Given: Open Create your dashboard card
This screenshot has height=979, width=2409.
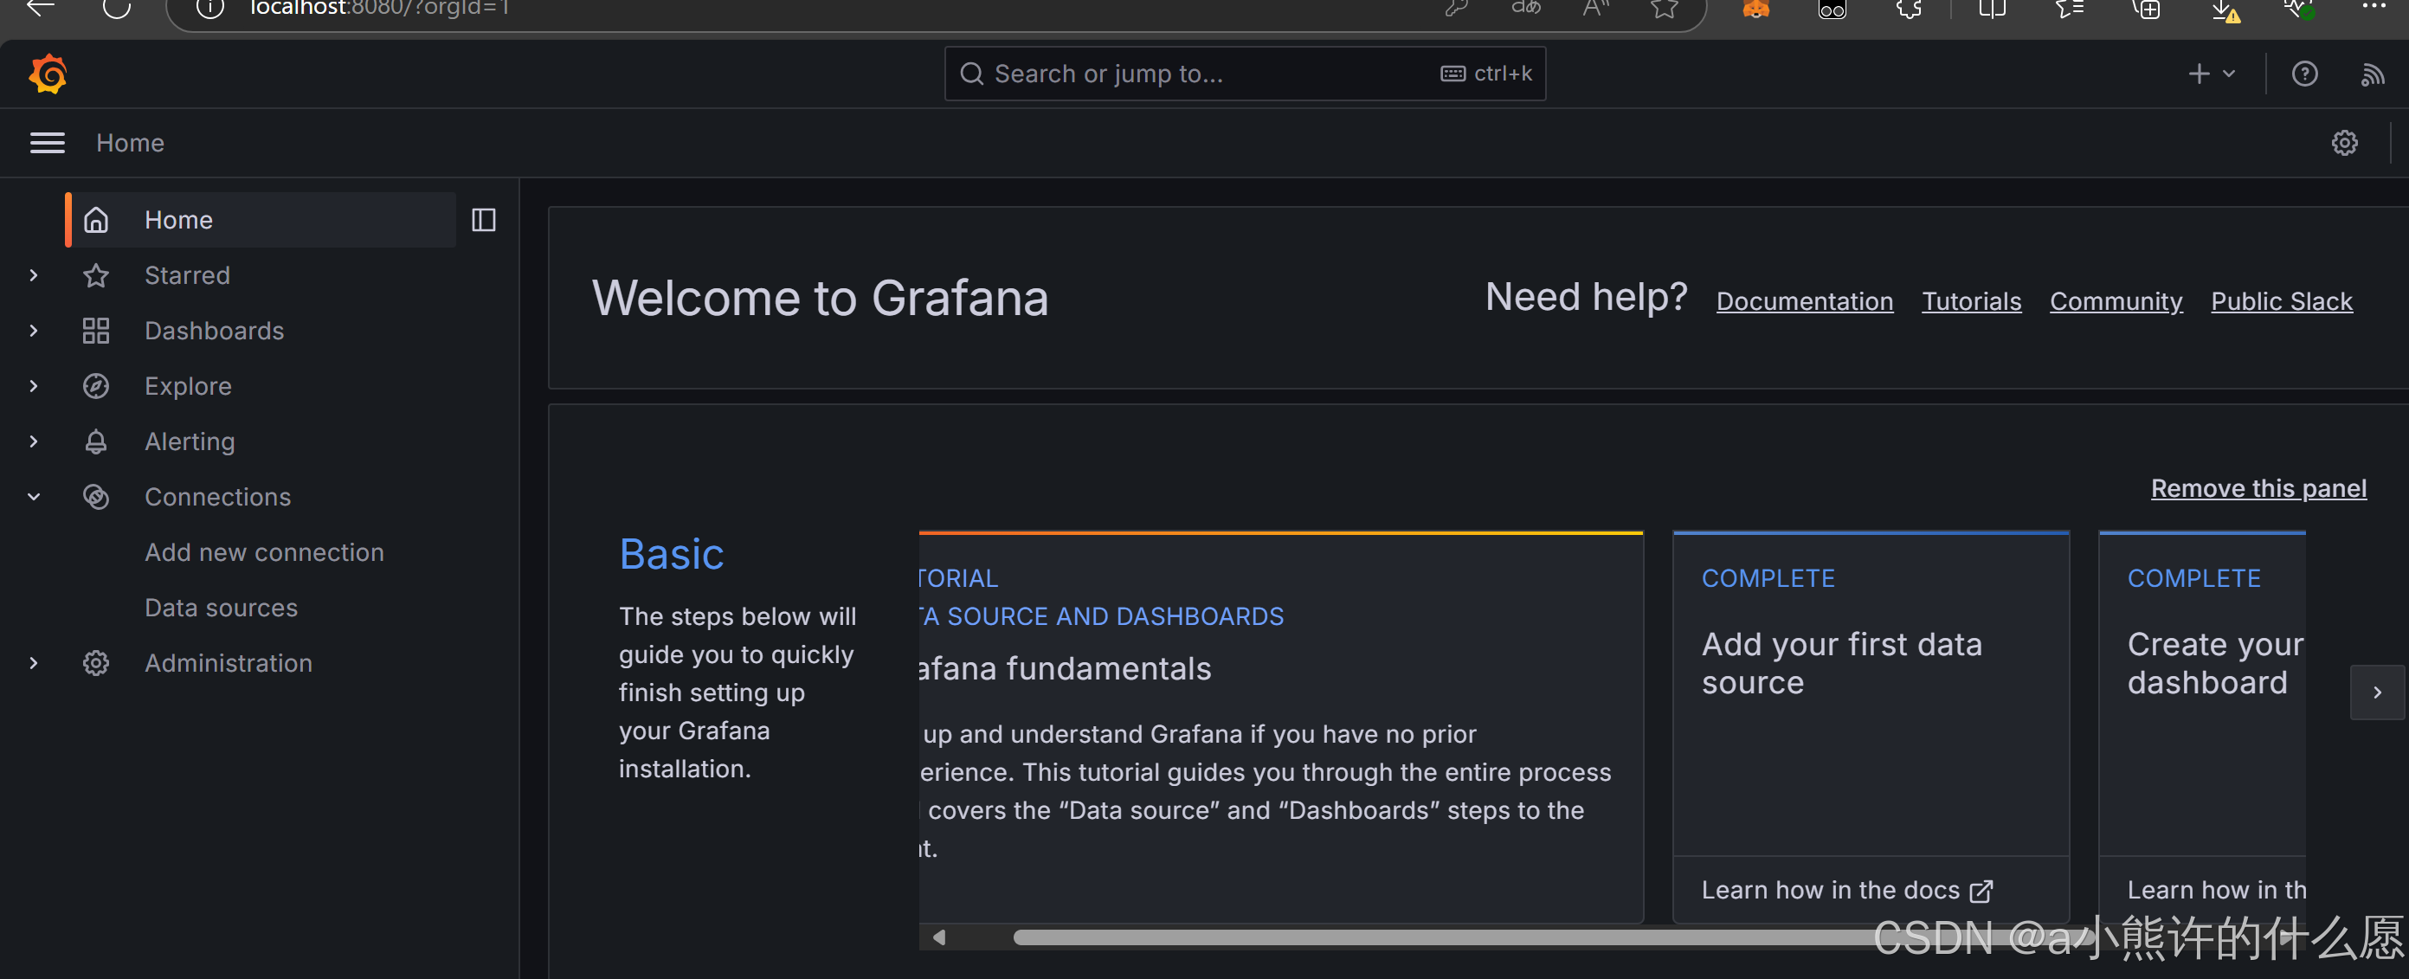Looking at the screenshot, I should tap(2202, 726).
